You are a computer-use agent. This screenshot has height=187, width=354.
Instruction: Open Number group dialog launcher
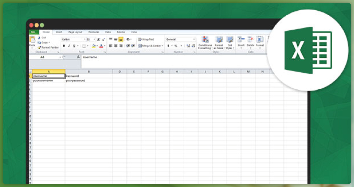[x=194, y=52]
